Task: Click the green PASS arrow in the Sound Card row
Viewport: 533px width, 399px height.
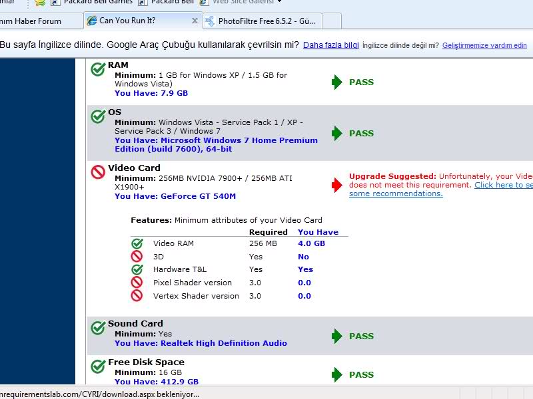Action: [337, 336]
